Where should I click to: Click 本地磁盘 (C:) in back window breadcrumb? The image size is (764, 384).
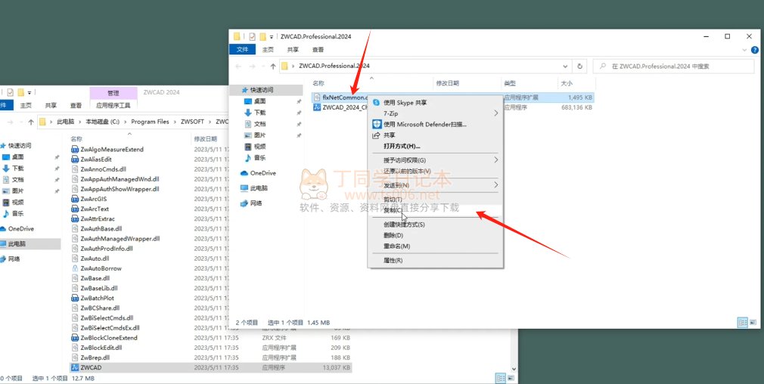tap(102, 122)
